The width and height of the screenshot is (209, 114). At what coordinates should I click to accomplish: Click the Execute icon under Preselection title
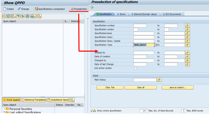pos(92,7)
